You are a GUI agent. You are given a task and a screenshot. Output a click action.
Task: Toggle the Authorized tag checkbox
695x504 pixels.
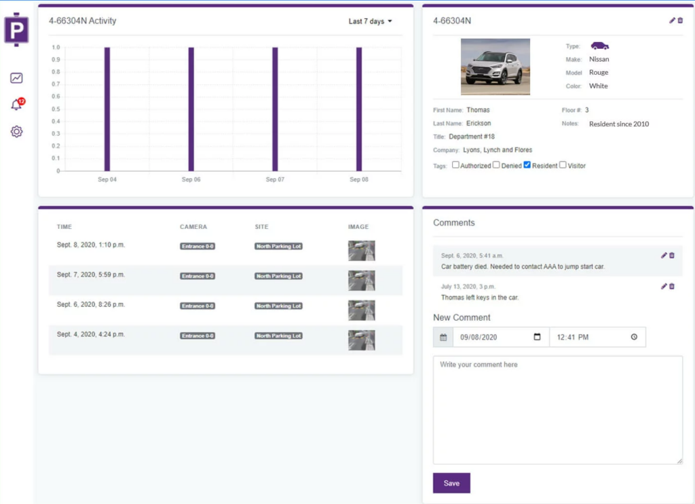click(455, 164)
